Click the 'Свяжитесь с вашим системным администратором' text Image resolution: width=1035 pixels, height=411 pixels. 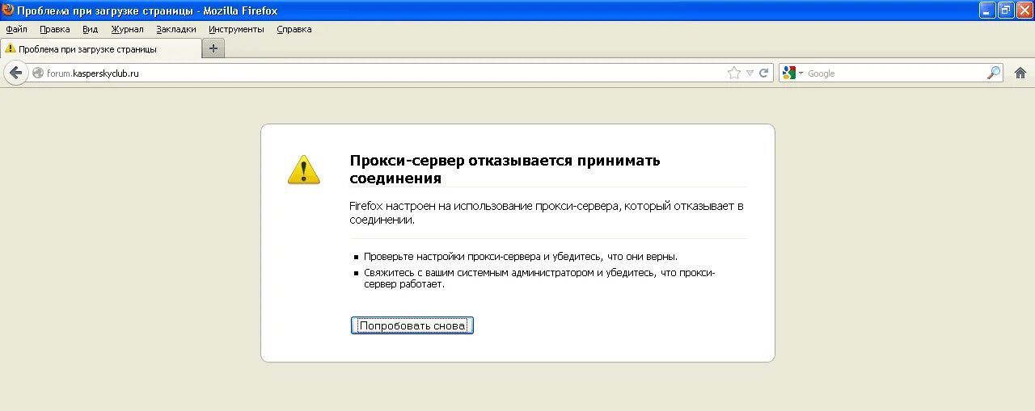pyautogui.click(x=539, y=278)
